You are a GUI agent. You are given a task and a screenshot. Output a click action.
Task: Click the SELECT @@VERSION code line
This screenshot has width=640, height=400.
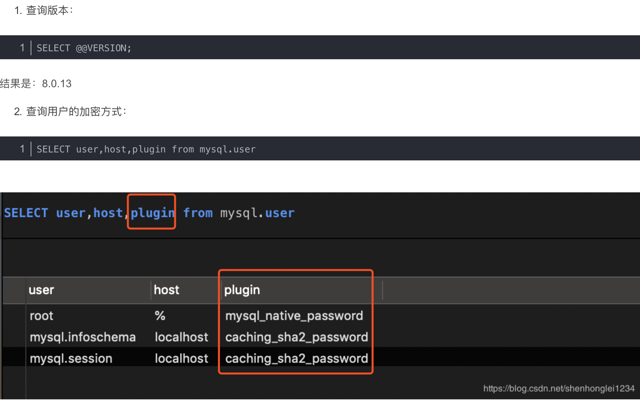[84, 48]
